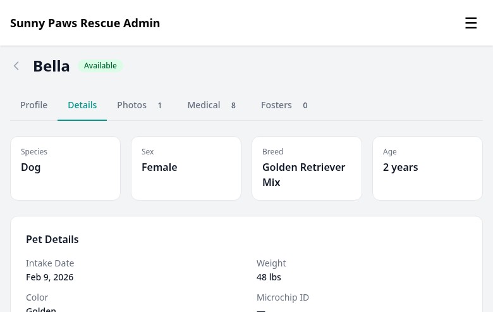Switch to the Profile tab
Image resolution: width=493 pixels, height=312 pixels.
pos(33,105)
